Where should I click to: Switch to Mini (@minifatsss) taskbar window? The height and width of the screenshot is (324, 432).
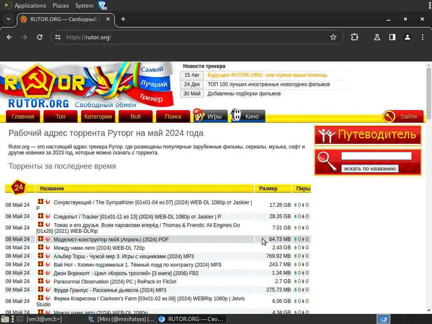click(121, 319)
